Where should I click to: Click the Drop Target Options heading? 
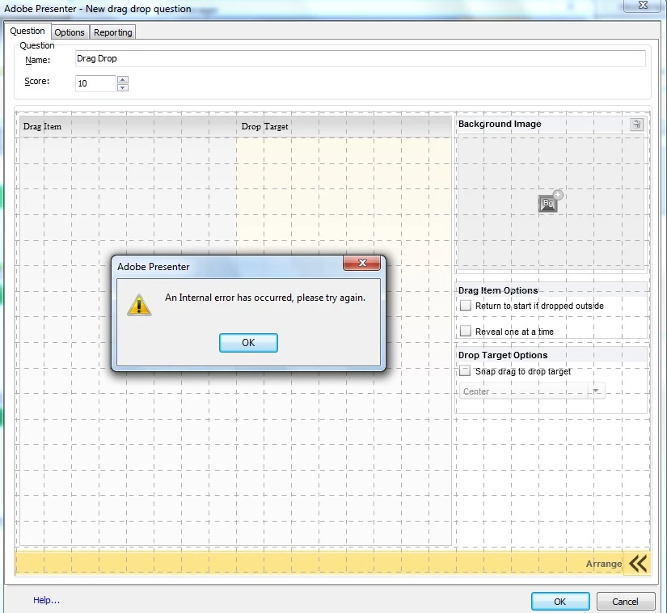503,355
